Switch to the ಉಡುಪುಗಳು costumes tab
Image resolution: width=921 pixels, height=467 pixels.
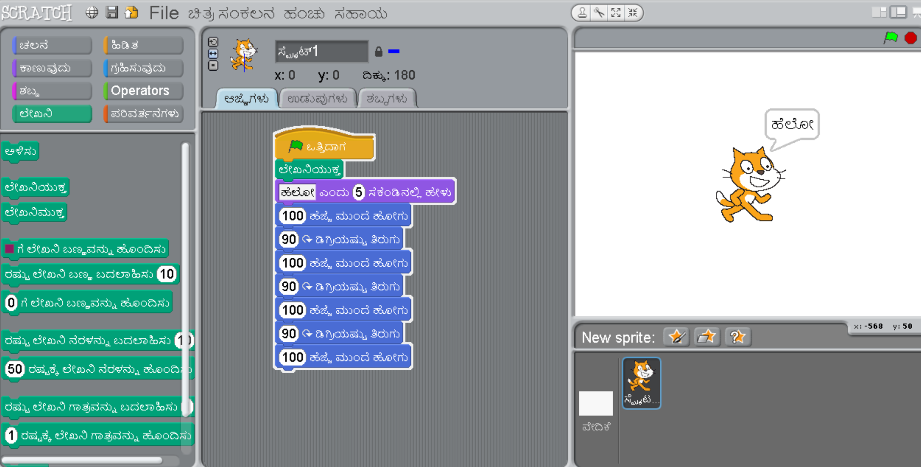(317, 99)
